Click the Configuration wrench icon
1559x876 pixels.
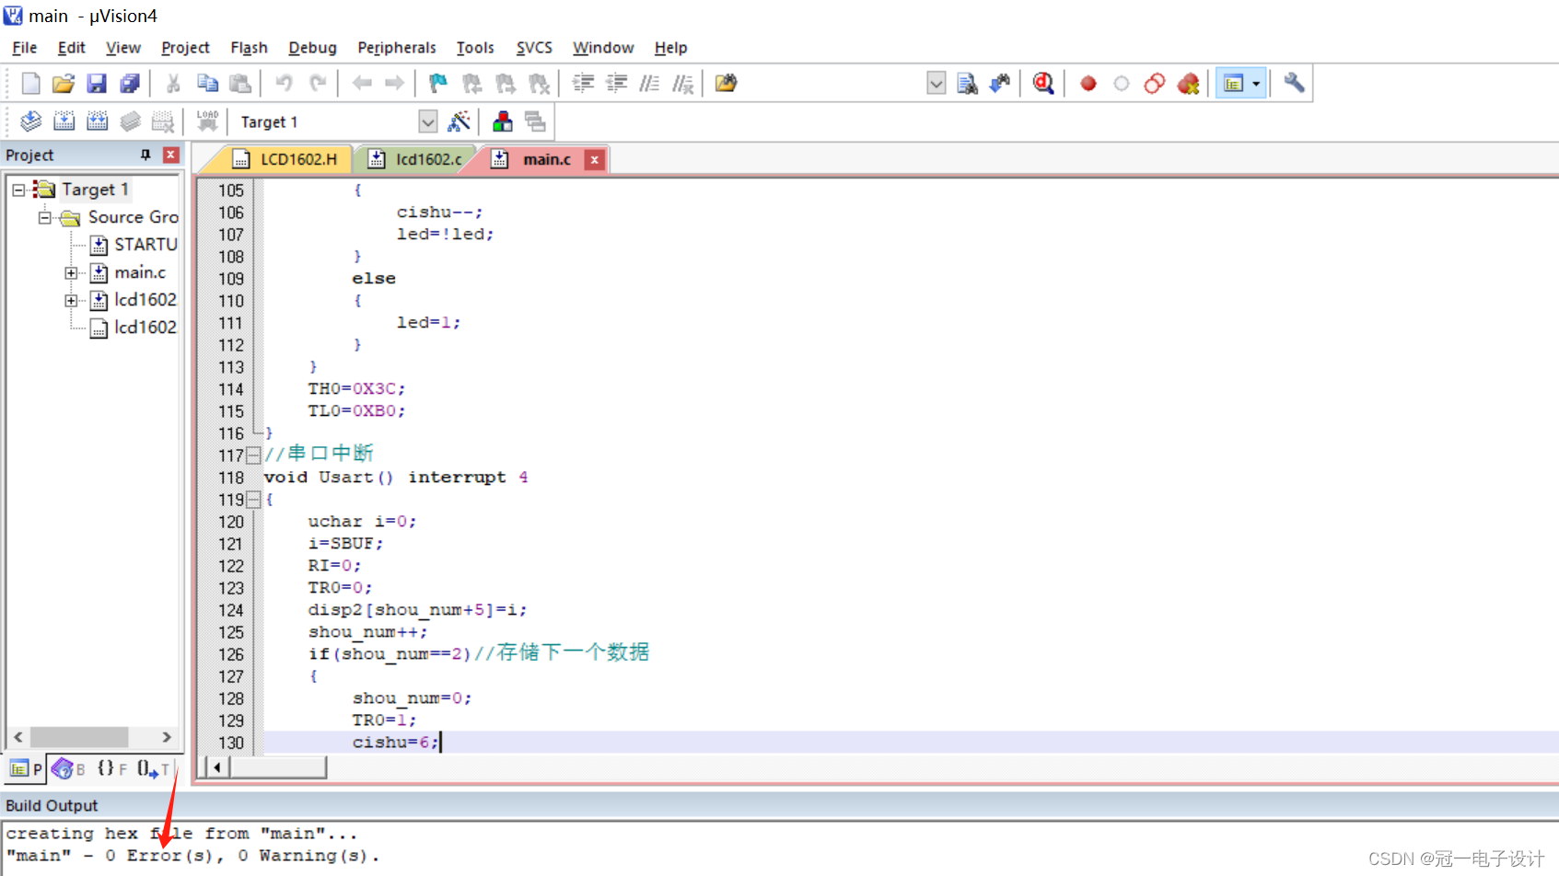pos(1294,84)
